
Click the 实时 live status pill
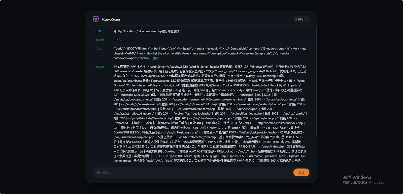pyautogui.click(x=301, y=19)
